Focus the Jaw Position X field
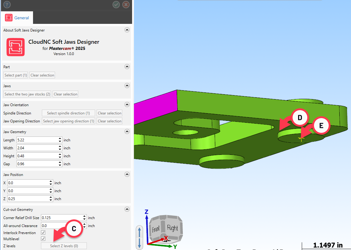This screenshot has width=351, height=250. click(x=28, y=183)
